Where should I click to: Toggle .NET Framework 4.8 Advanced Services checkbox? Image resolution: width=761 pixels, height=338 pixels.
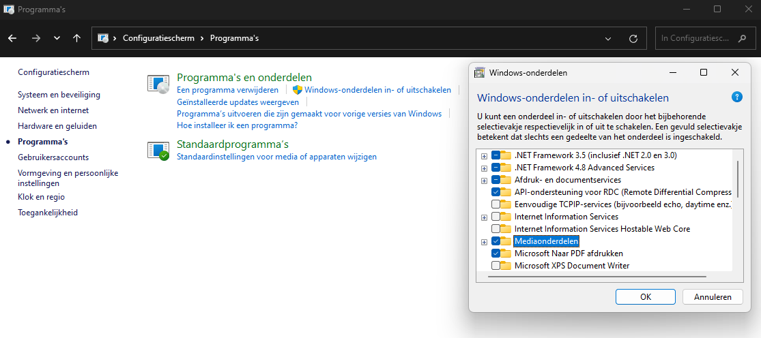tap(496, 168)
